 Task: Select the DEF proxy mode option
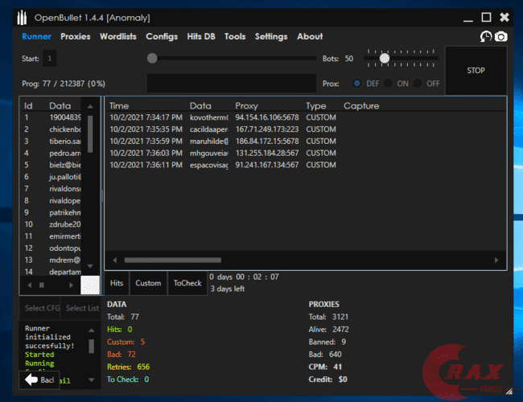tap(357, 83)
